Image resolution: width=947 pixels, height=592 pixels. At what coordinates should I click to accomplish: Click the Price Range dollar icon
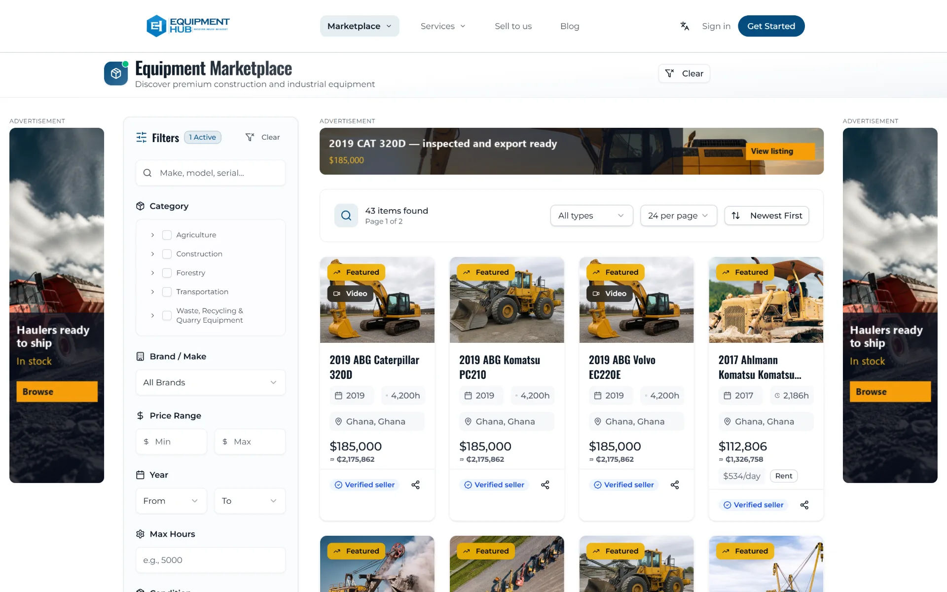141,415
